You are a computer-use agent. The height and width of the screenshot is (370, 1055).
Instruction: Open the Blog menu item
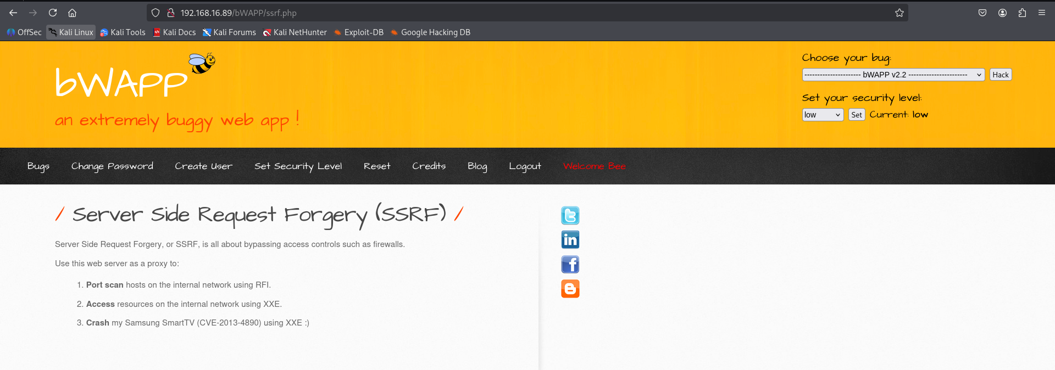tap(477, 166)
